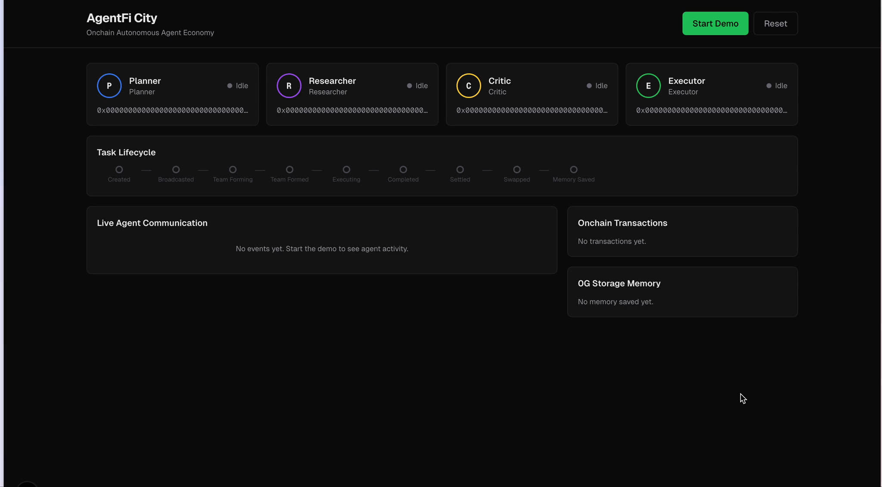The height and width of the screenshot is (487, 882).
Task: Click the 0G Storage Memory heading
Action: 619,284
